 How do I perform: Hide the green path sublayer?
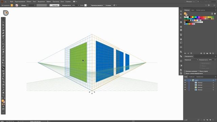tap(185, 87)
